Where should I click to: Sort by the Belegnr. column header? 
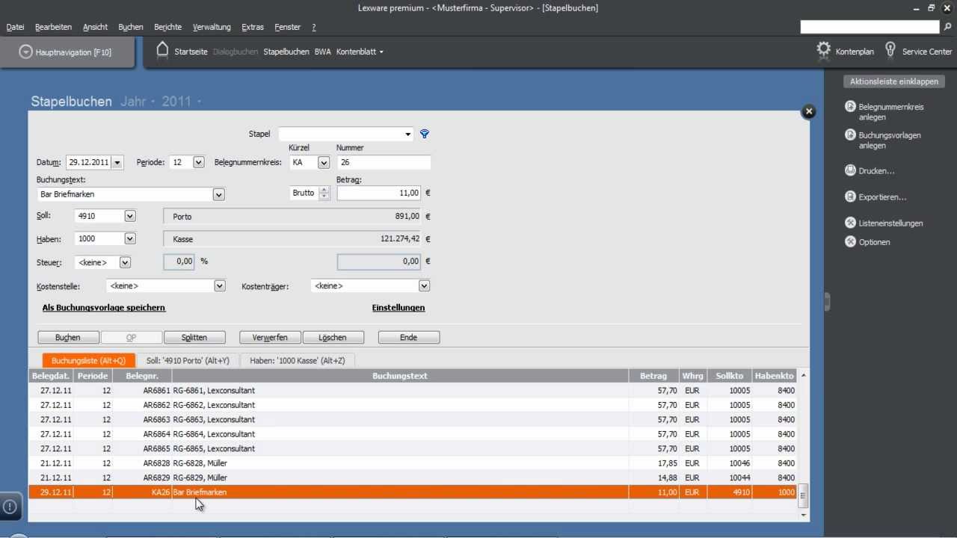pyautogui.click(x=141, y=376)
